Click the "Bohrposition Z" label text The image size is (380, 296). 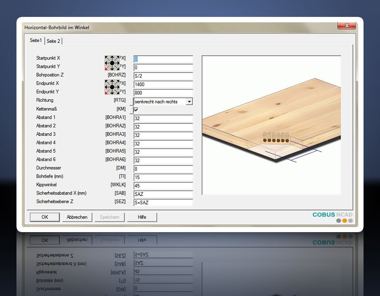tap(50, 75)
